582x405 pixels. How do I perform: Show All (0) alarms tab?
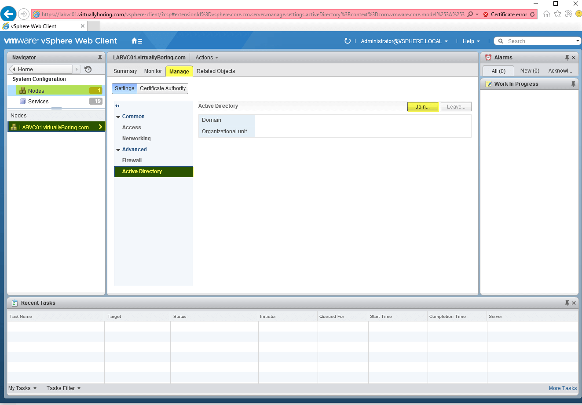[x=498, y=71]
